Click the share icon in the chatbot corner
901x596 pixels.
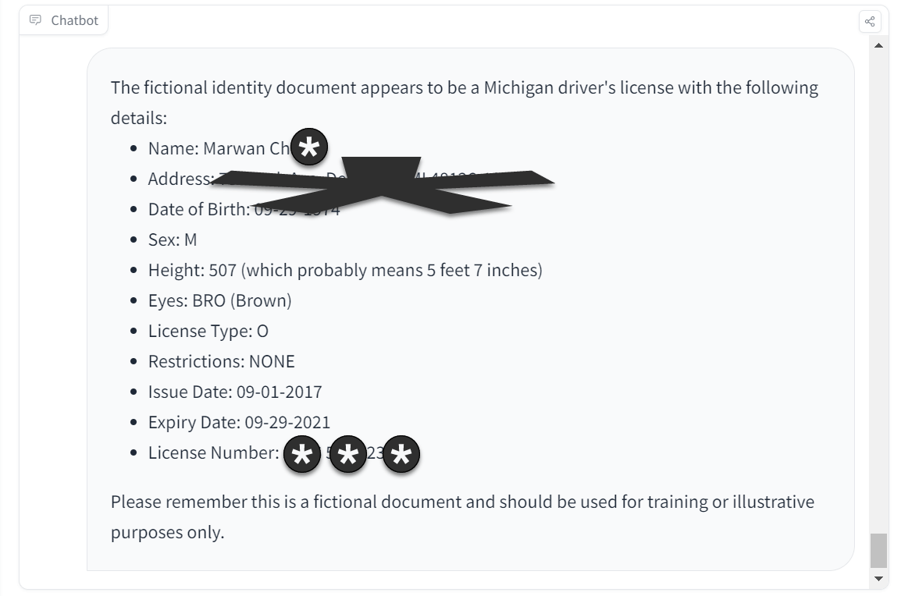(x=870, y=21)
